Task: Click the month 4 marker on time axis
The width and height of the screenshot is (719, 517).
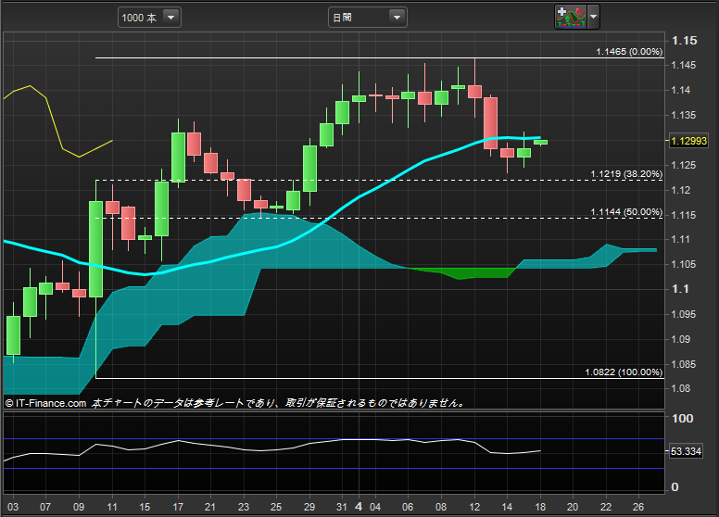Action: point(359,507)
